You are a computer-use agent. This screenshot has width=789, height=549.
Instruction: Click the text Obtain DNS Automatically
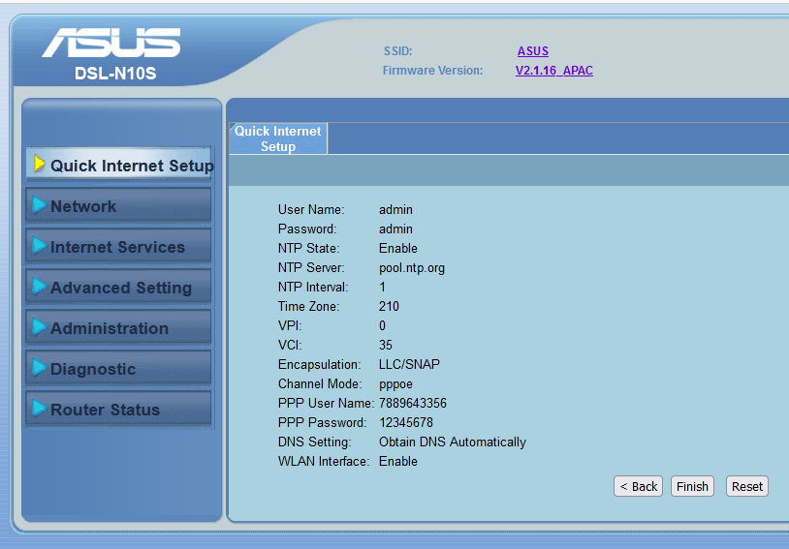(x=453, y=442)
